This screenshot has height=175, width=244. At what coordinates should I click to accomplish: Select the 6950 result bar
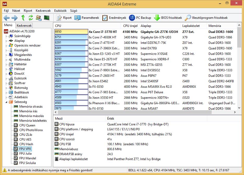[x=71, y=32]
